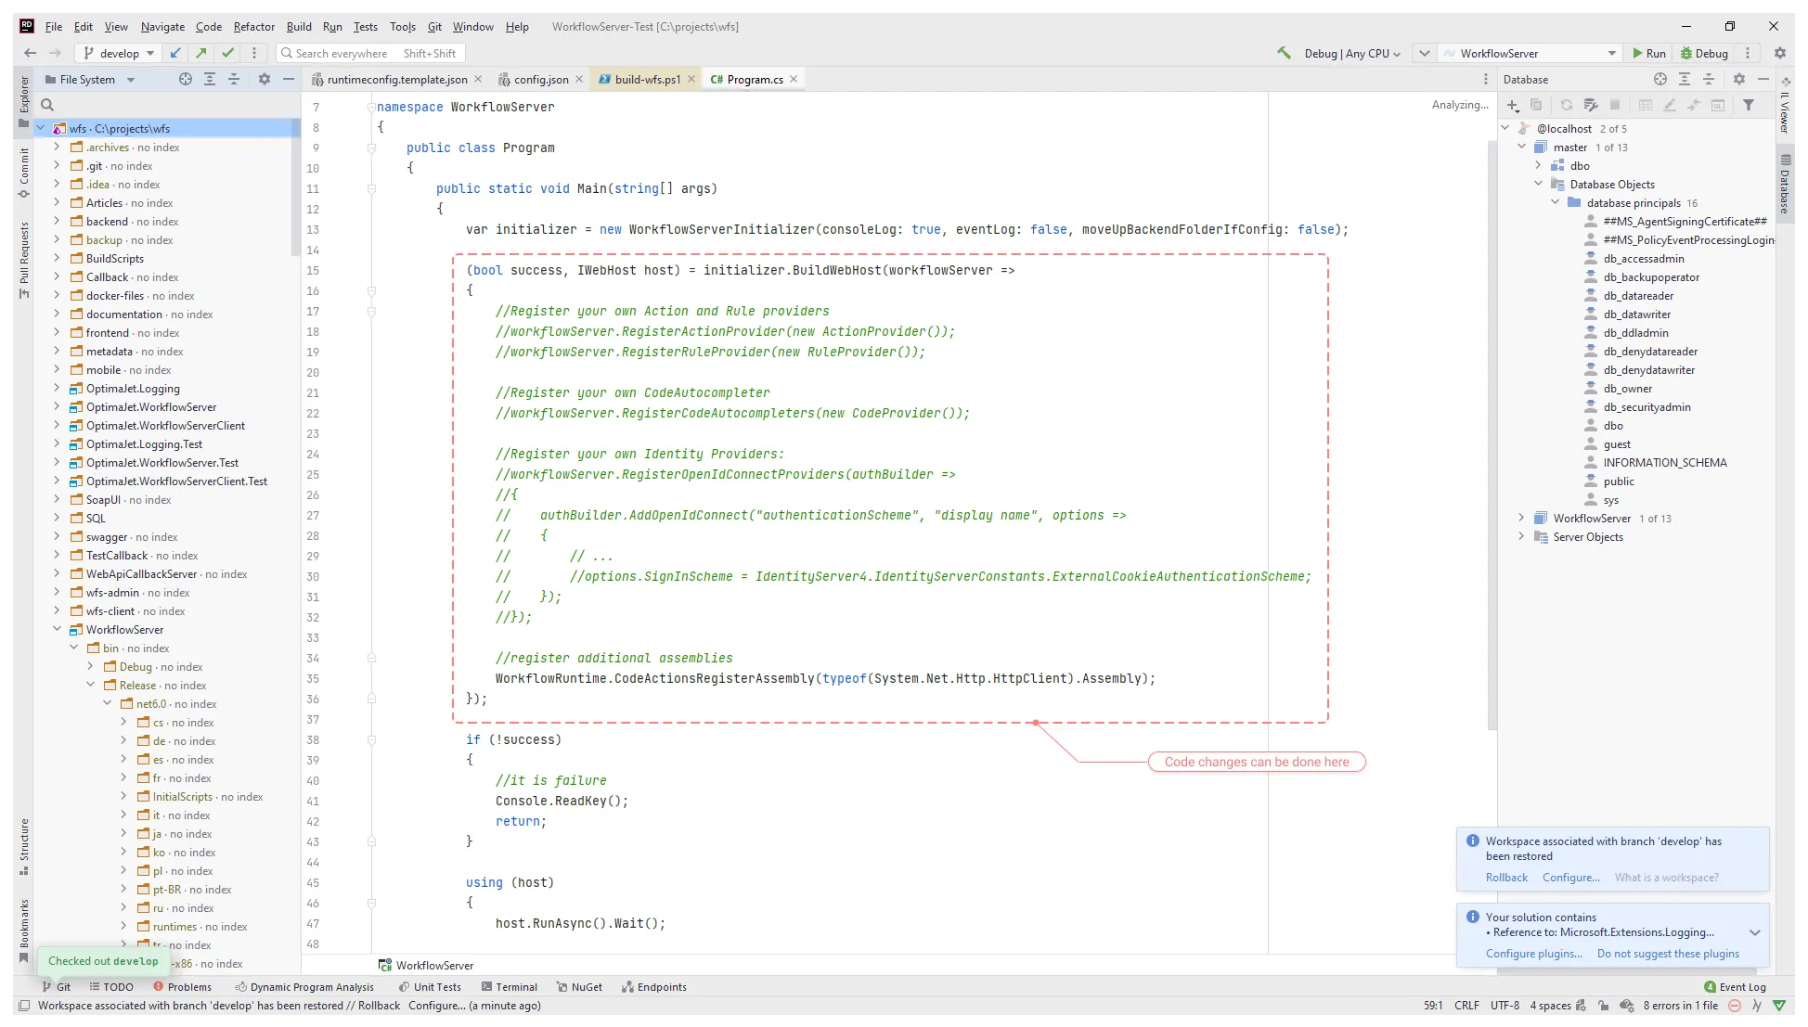Screen dimensions: 1808x1027
Task: Click the Data Source Properties wrench icon
Action: (x=1590, y=105)
